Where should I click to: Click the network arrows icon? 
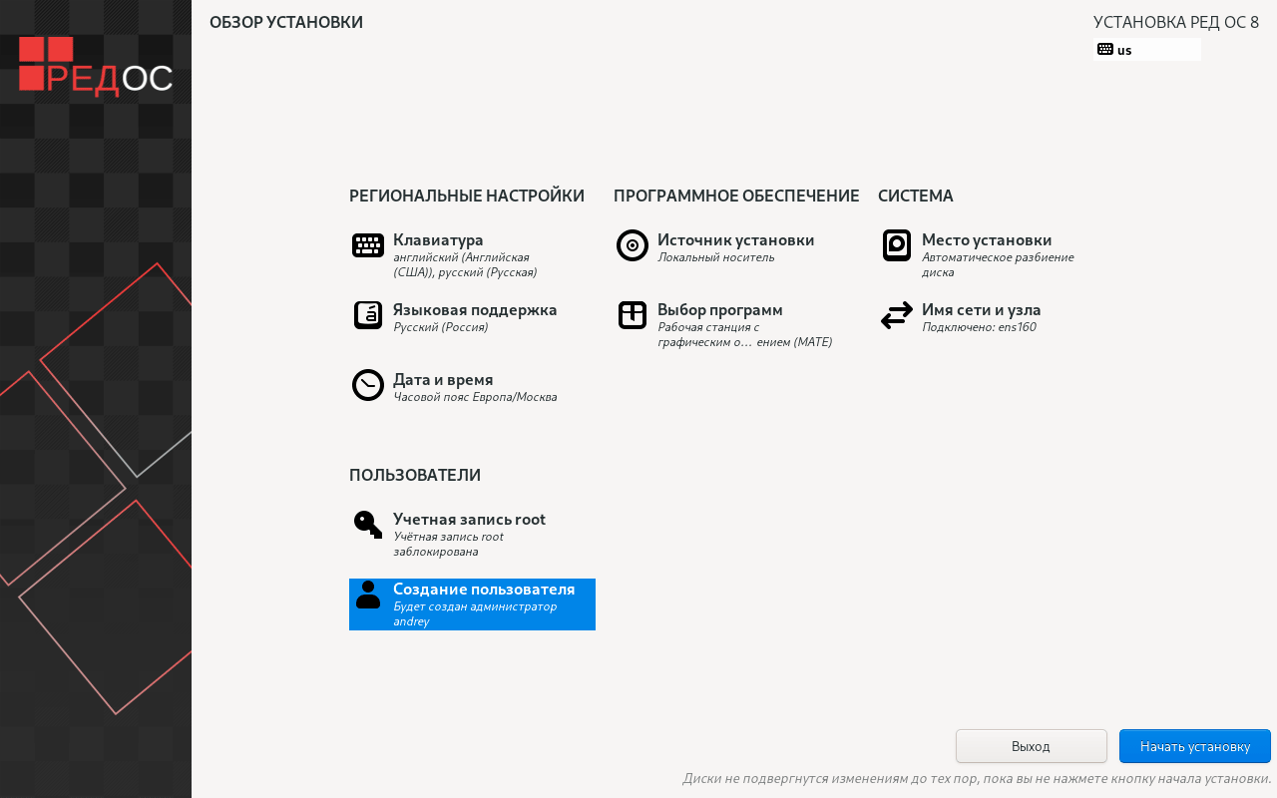click(x=897, y=315)
